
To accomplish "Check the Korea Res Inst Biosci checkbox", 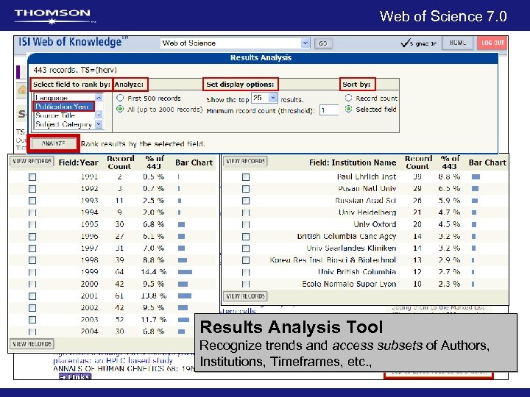I will pos(246,260).
